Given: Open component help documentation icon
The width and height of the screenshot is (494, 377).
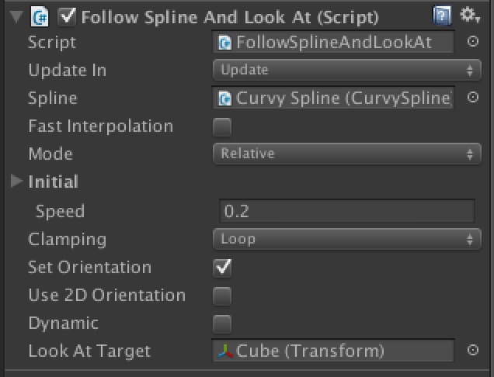Looking at the screenshot, I should [442, 15].
